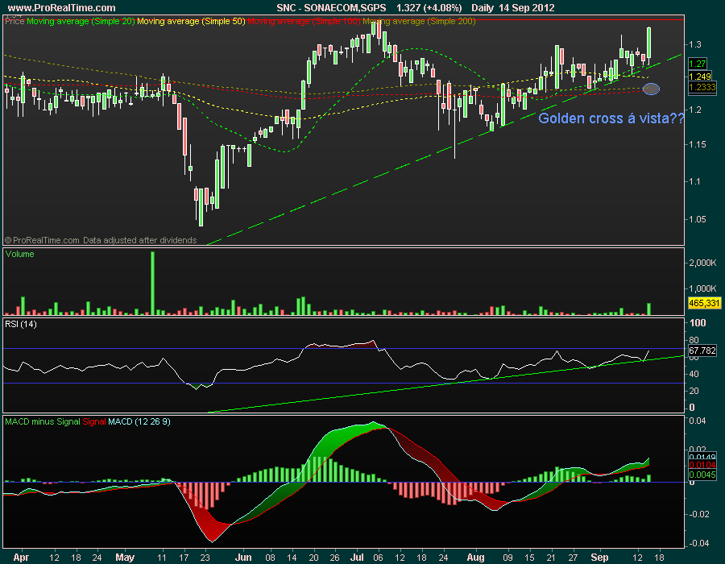Click the May month label on time axis
The image size is (725, 564).
(x=125, y=557)
